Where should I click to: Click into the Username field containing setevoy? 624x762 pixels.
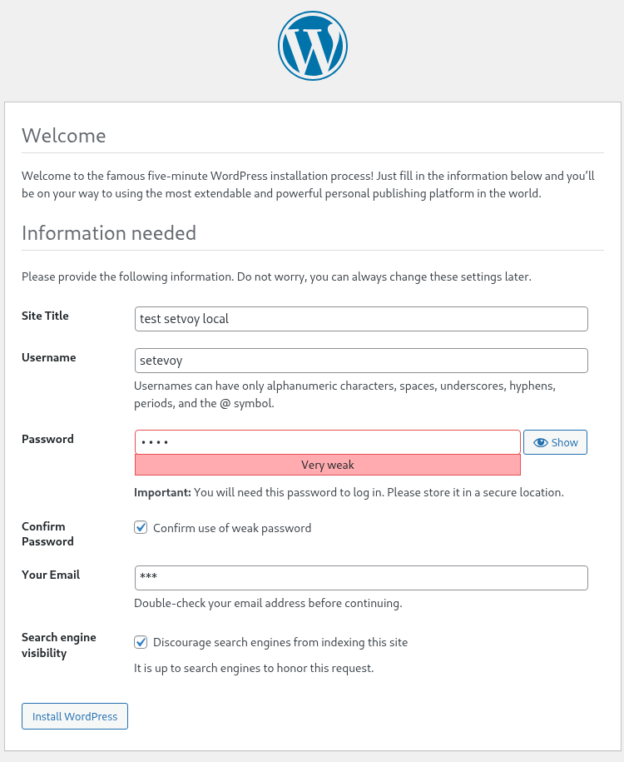coord(361,361)
